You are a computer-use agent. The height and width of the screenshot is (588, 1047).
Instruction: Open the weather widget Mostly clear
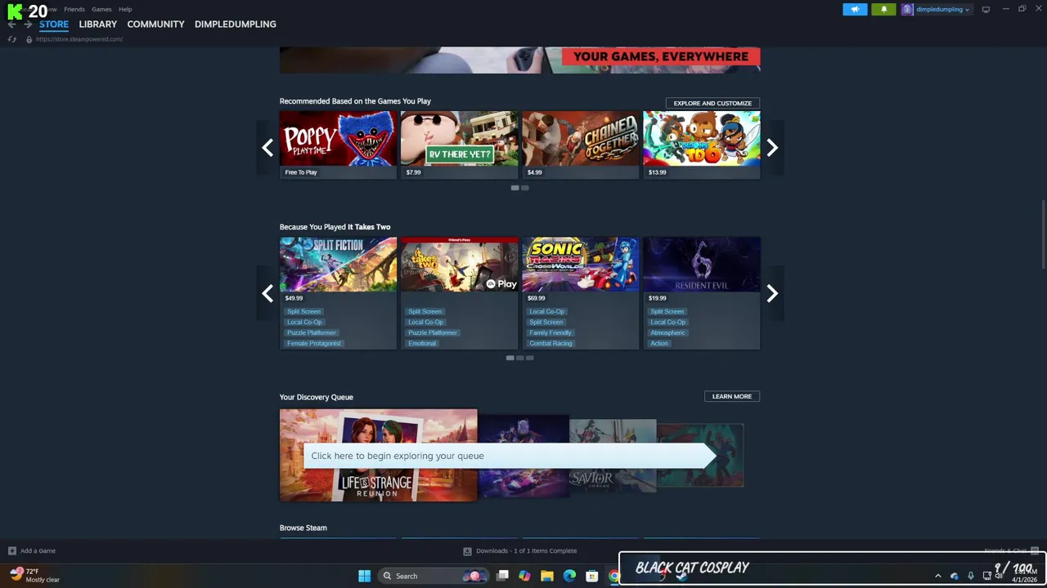34,576
